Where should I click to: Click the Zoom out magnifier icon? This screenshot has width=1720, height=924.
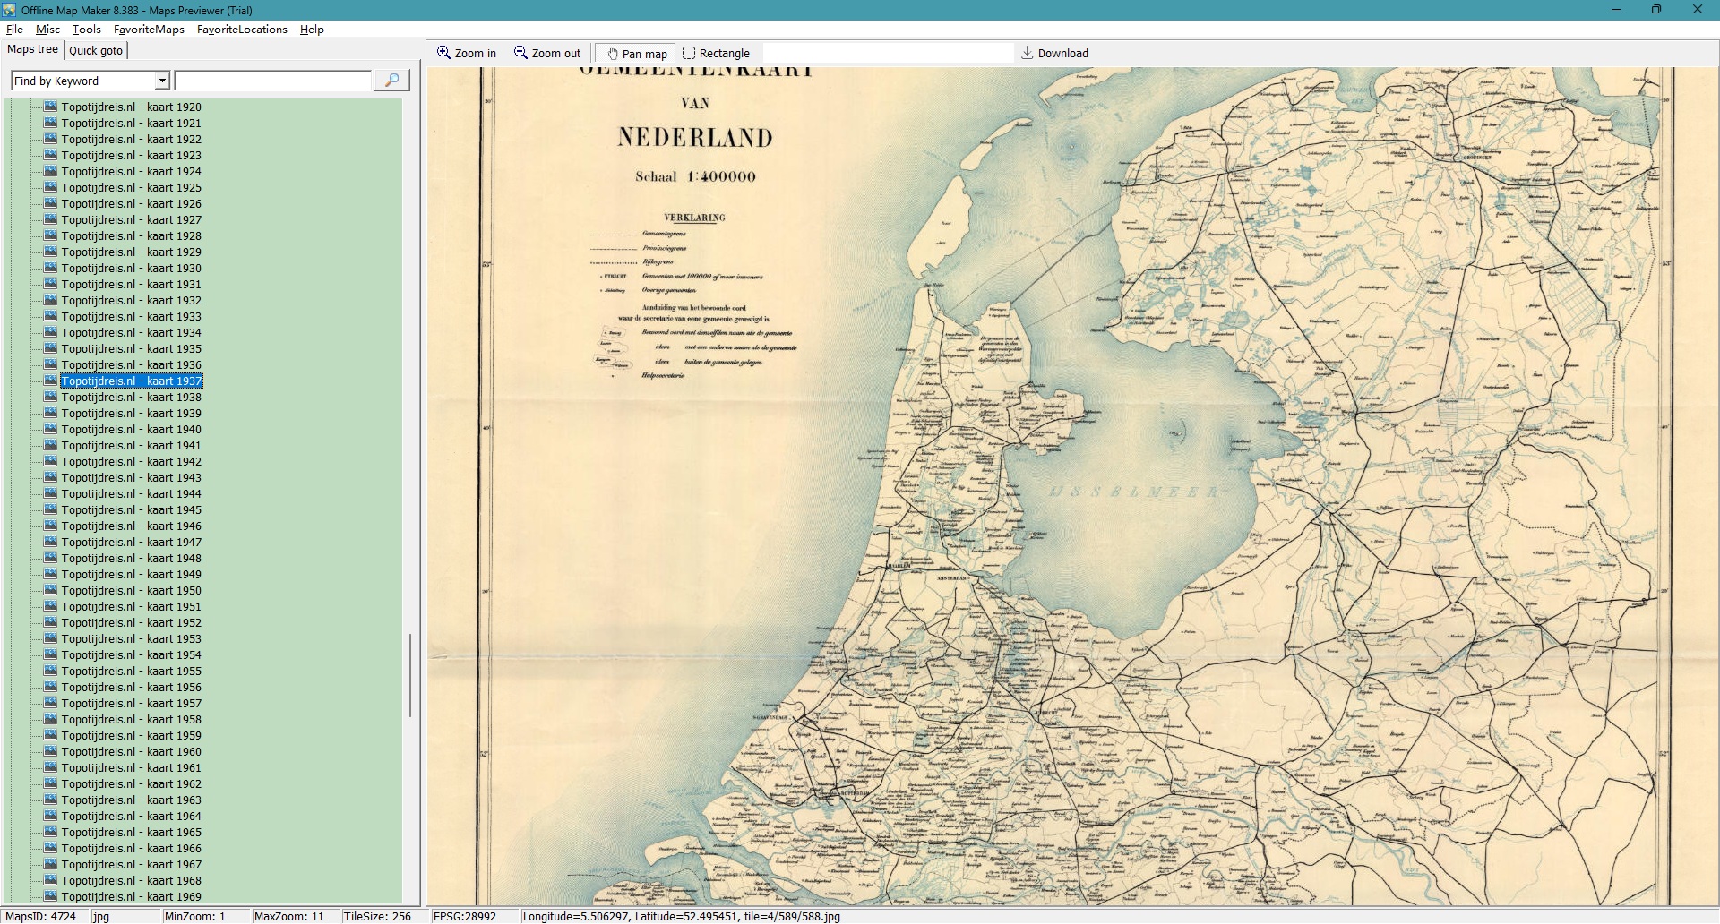point(520,53)
